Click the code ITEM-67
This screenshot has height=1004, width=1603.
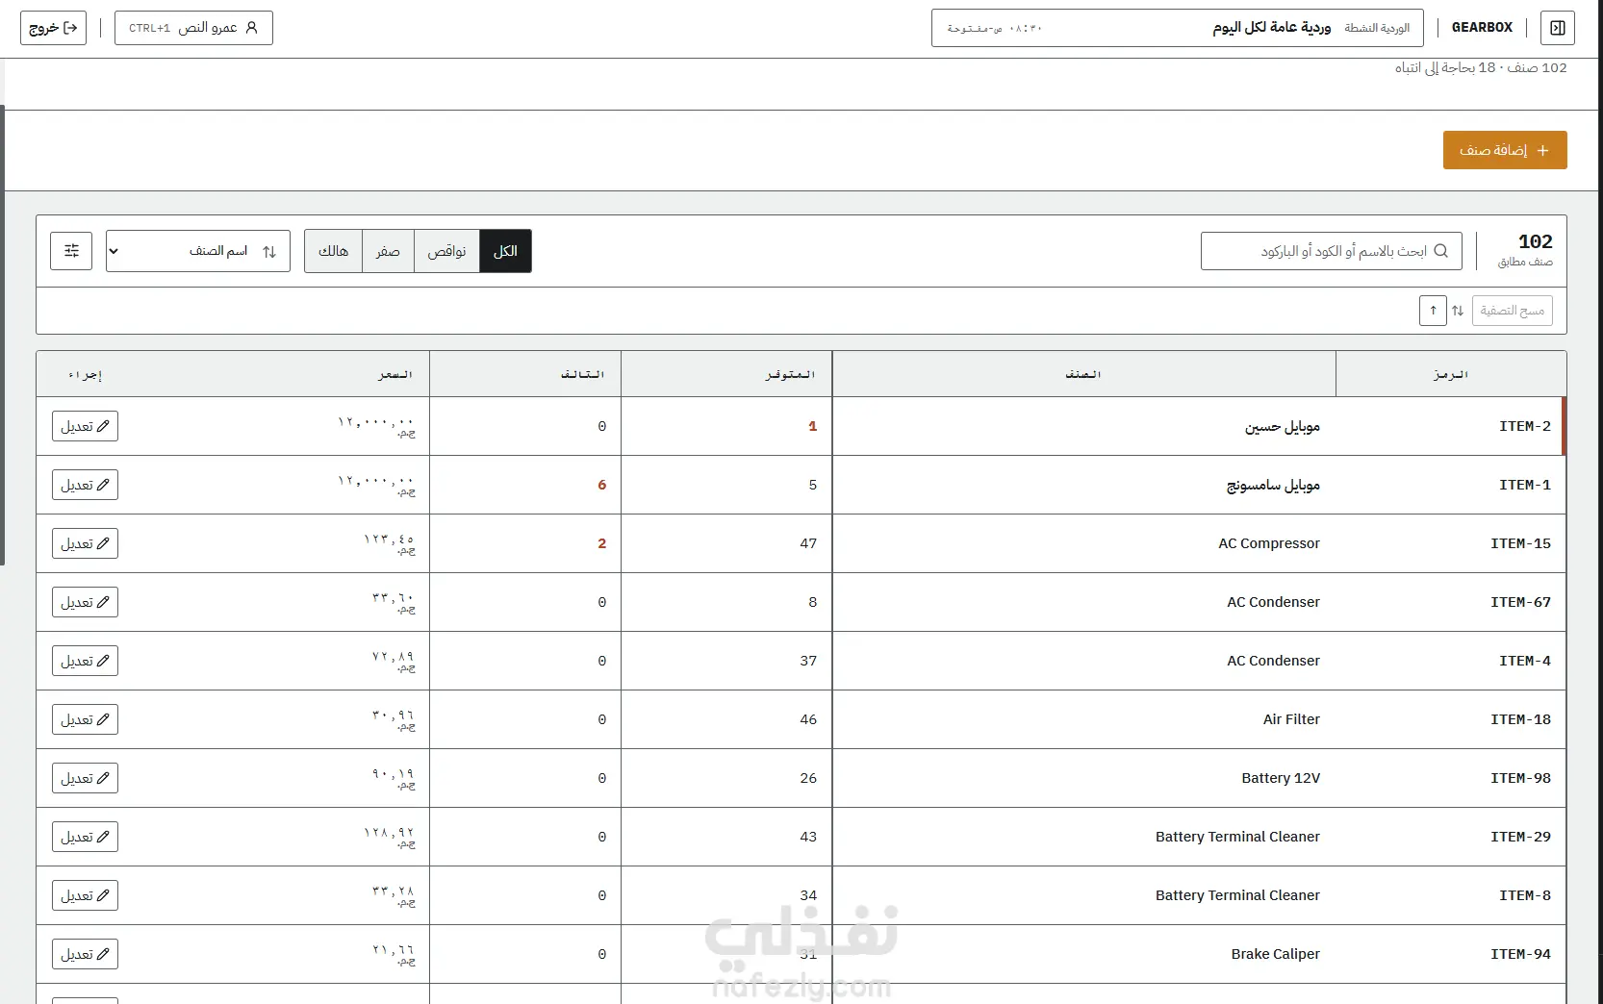(1520, 602)
